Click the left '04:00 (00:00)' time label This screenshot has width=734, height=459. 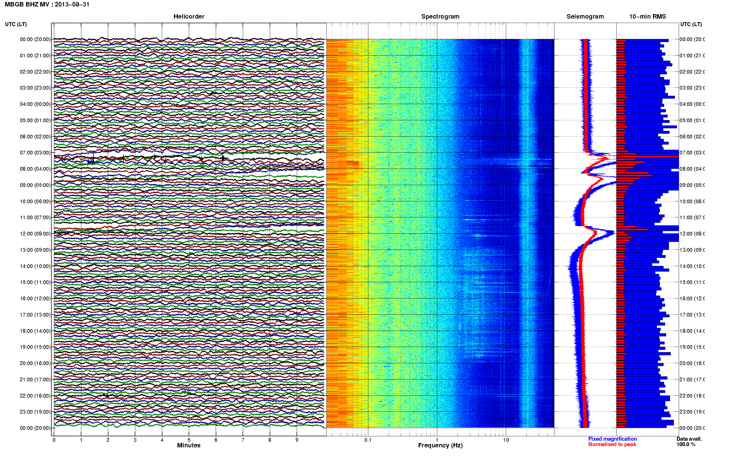35,104
